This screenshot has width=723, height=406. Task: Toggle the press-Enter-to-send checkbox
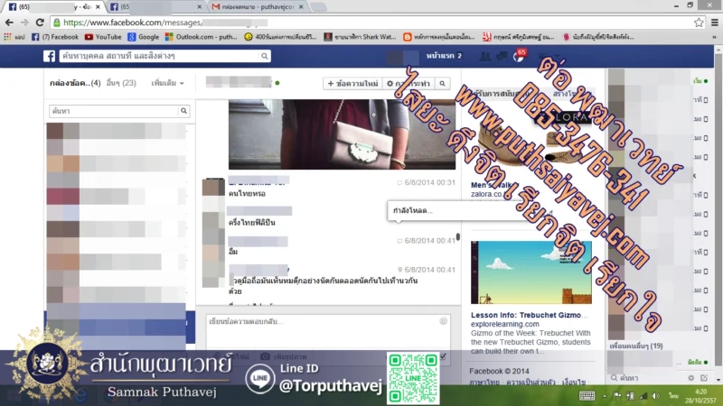coord(443,356)
